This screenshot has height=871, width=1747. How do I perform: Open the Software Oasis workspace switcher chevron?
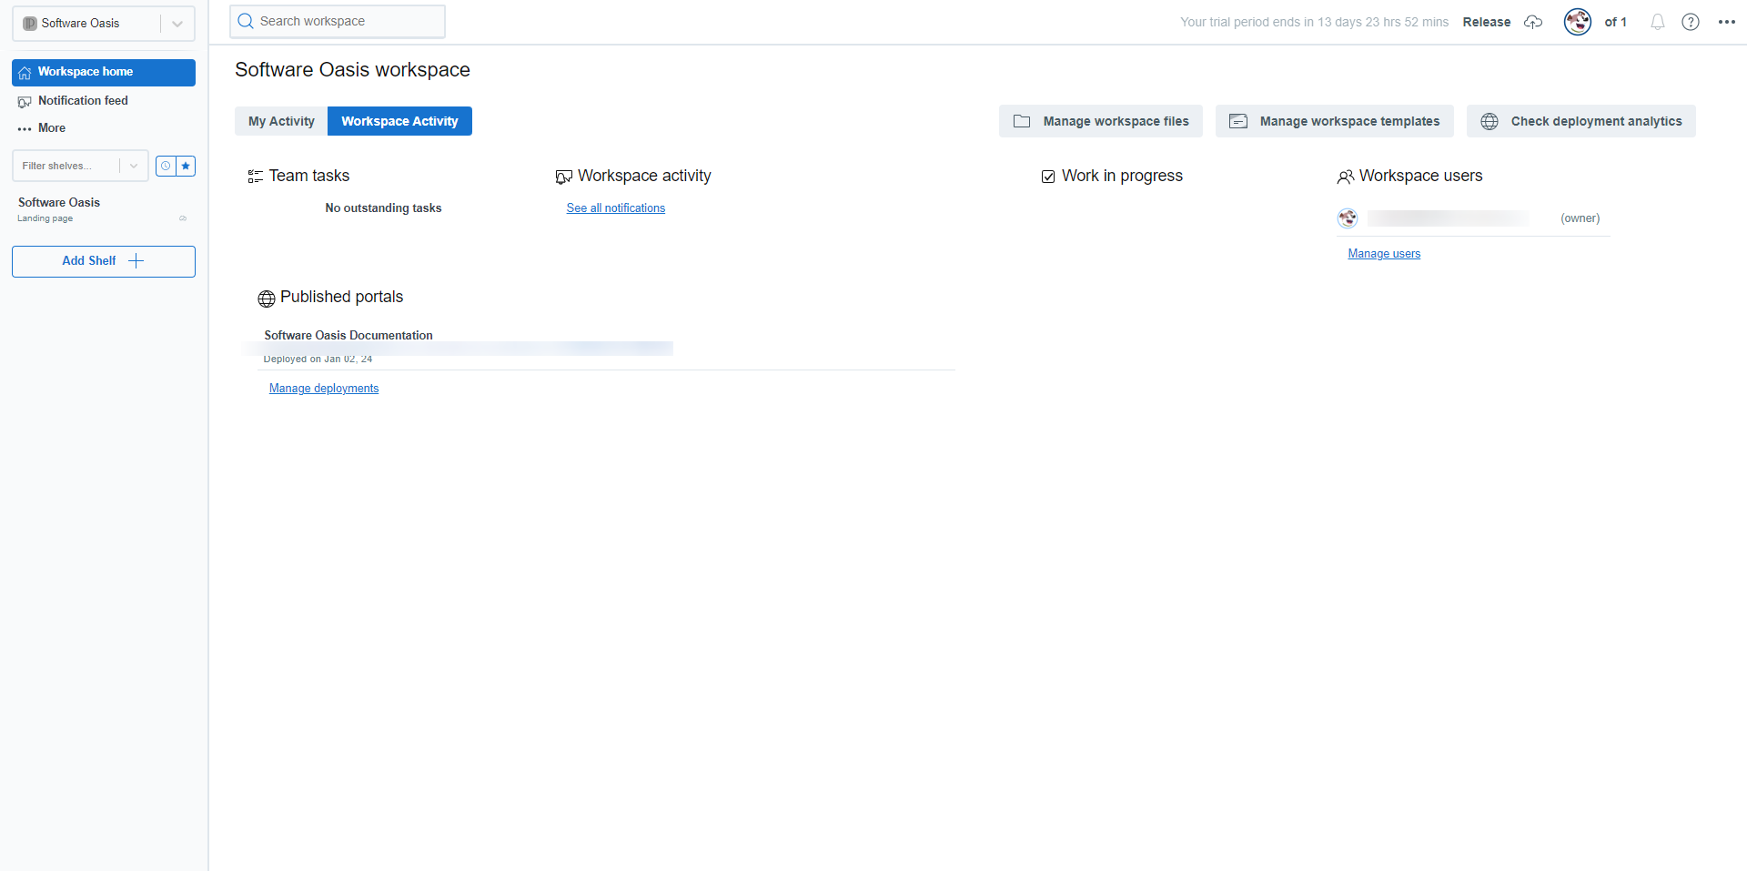click(x=177, y=23)
